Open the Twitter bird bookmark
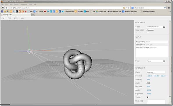Screen dimensions: 173x106 [63, 11]
